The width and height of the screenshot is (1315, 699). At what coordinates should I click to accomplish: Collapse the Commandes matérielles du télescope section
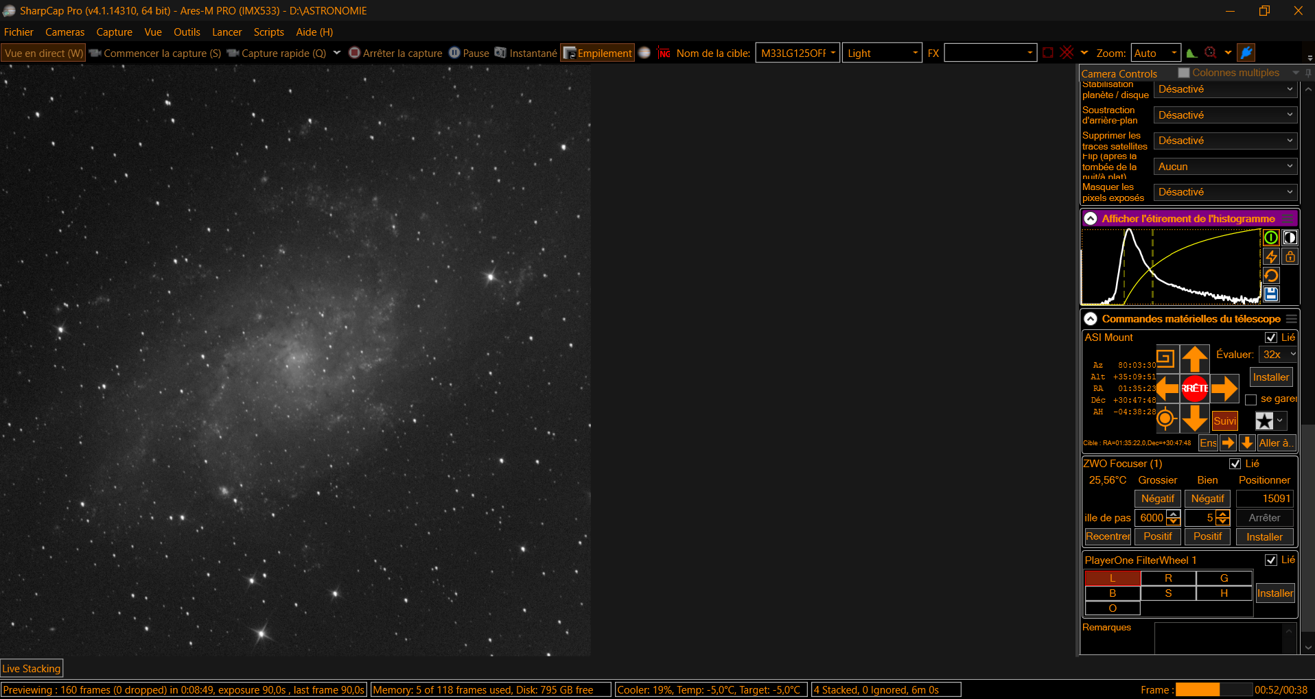(x=1091, y=319)
